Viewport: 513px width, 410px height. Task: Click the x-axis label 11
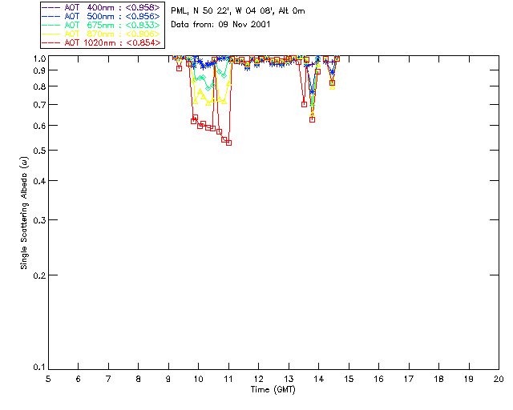point(228,379)
